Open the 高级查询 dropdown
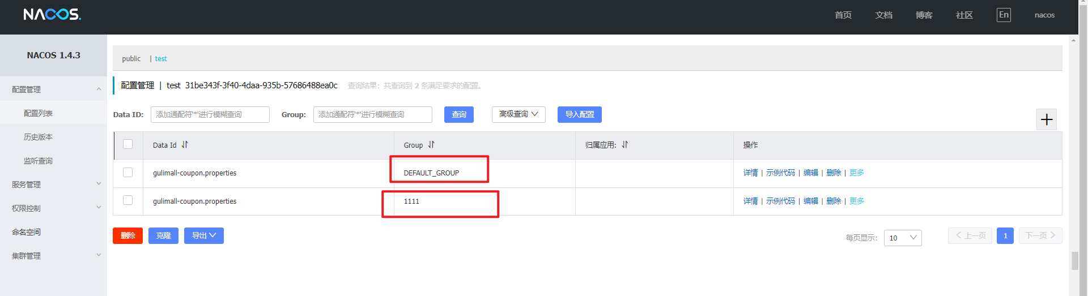 pyautogui.click(x=518, y=114)
